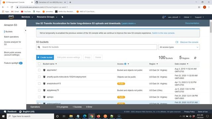Click the bucket icon for apigateway75
The height and width of the screenshot is (119, 212).
pyautogui.click(x=44, y=90)
